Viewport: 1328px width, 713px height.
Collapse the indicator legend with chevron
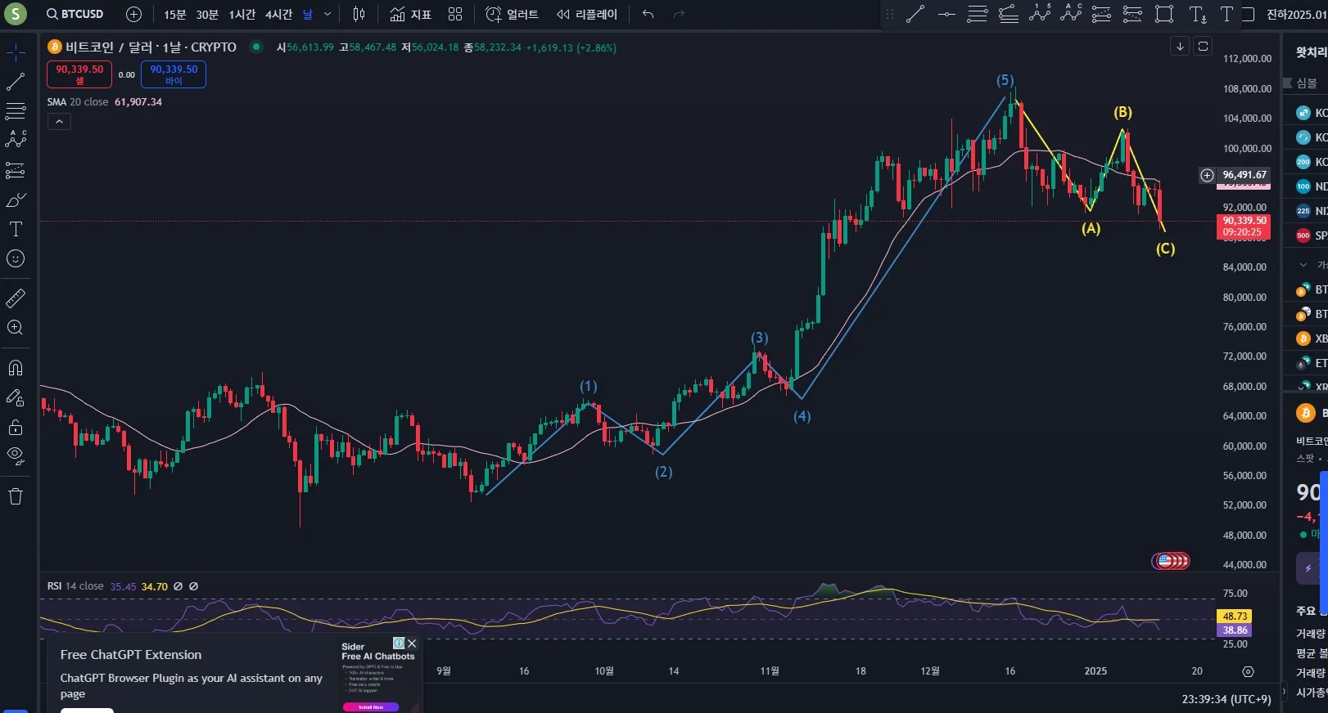point(59,122)
